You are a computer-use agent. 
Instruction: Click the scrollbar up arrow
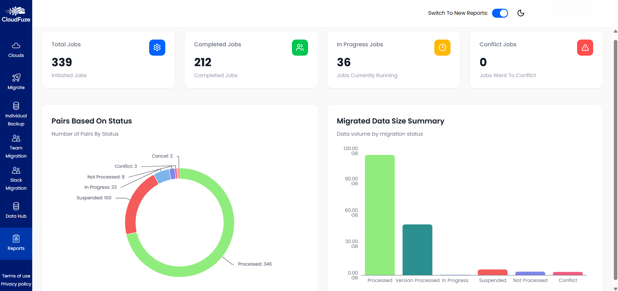[x=615, y=32]
